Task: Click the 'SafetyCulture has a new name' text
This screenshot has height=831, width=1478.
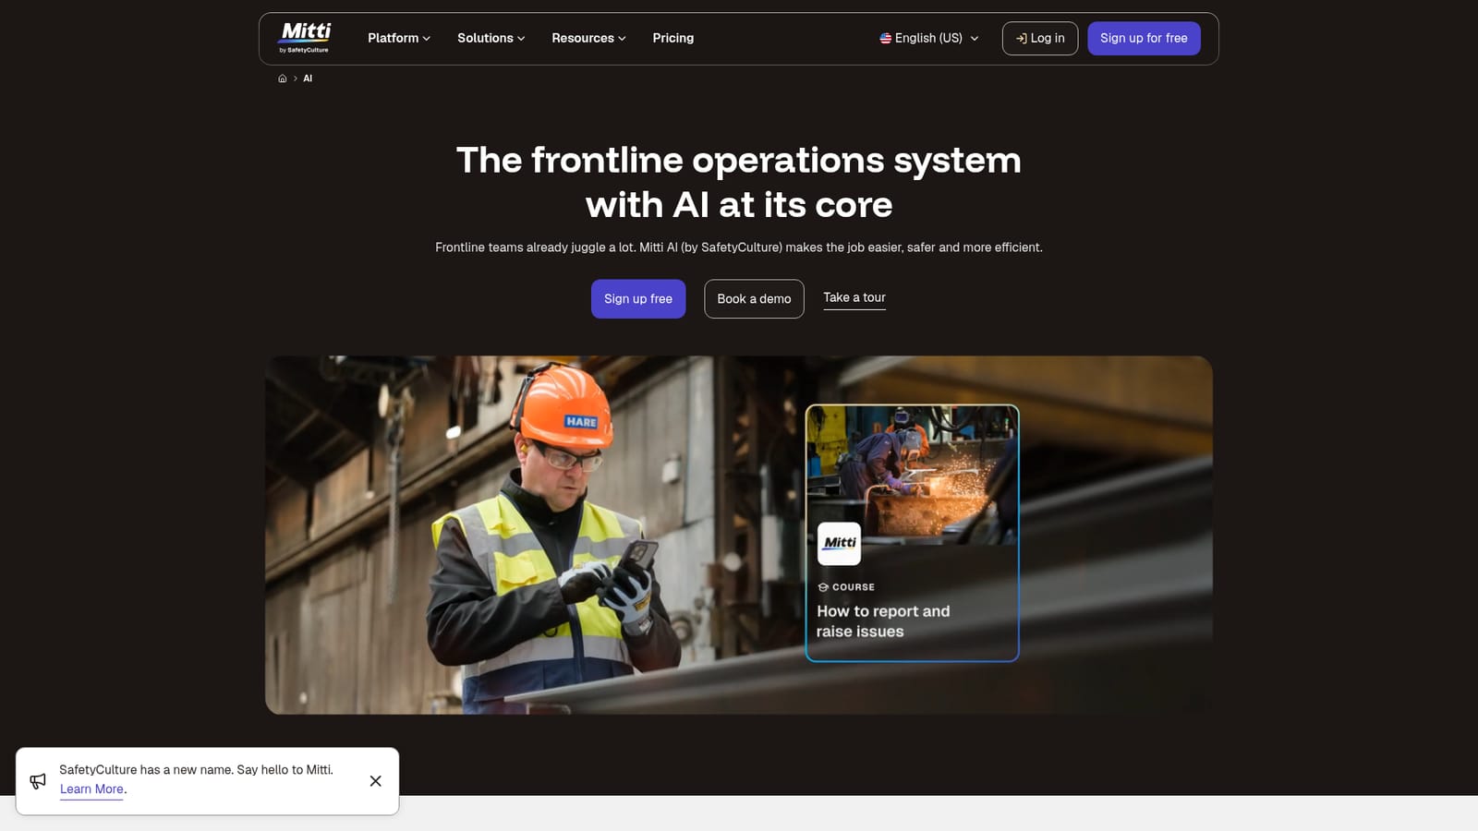Action: 196,770
